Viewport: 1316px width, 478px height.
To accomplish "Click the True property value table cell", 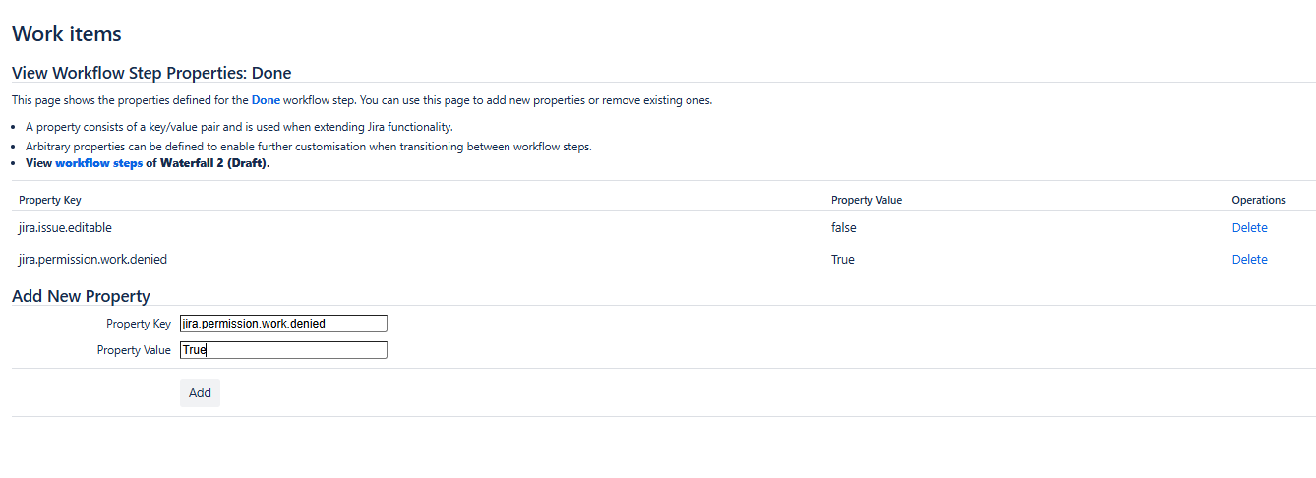I will click(843, 260).
